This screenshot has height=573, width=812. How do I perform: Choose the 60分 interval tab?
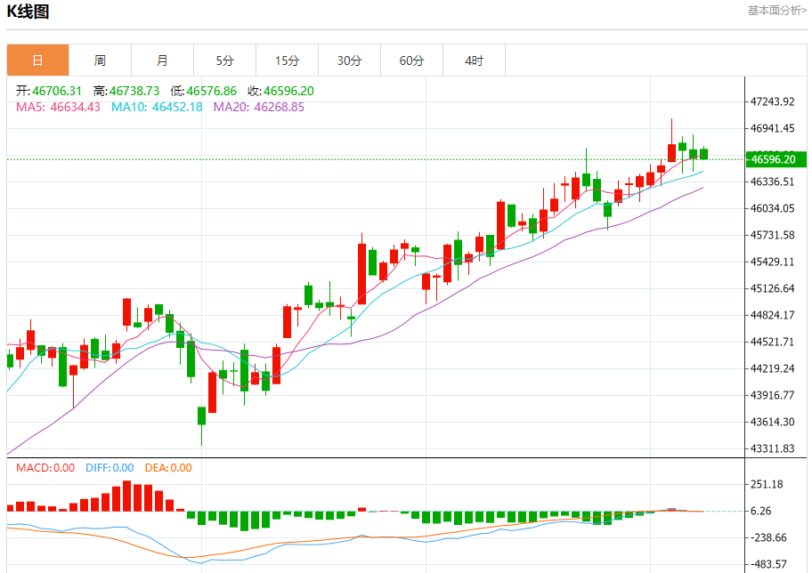(x=411, y=61)
